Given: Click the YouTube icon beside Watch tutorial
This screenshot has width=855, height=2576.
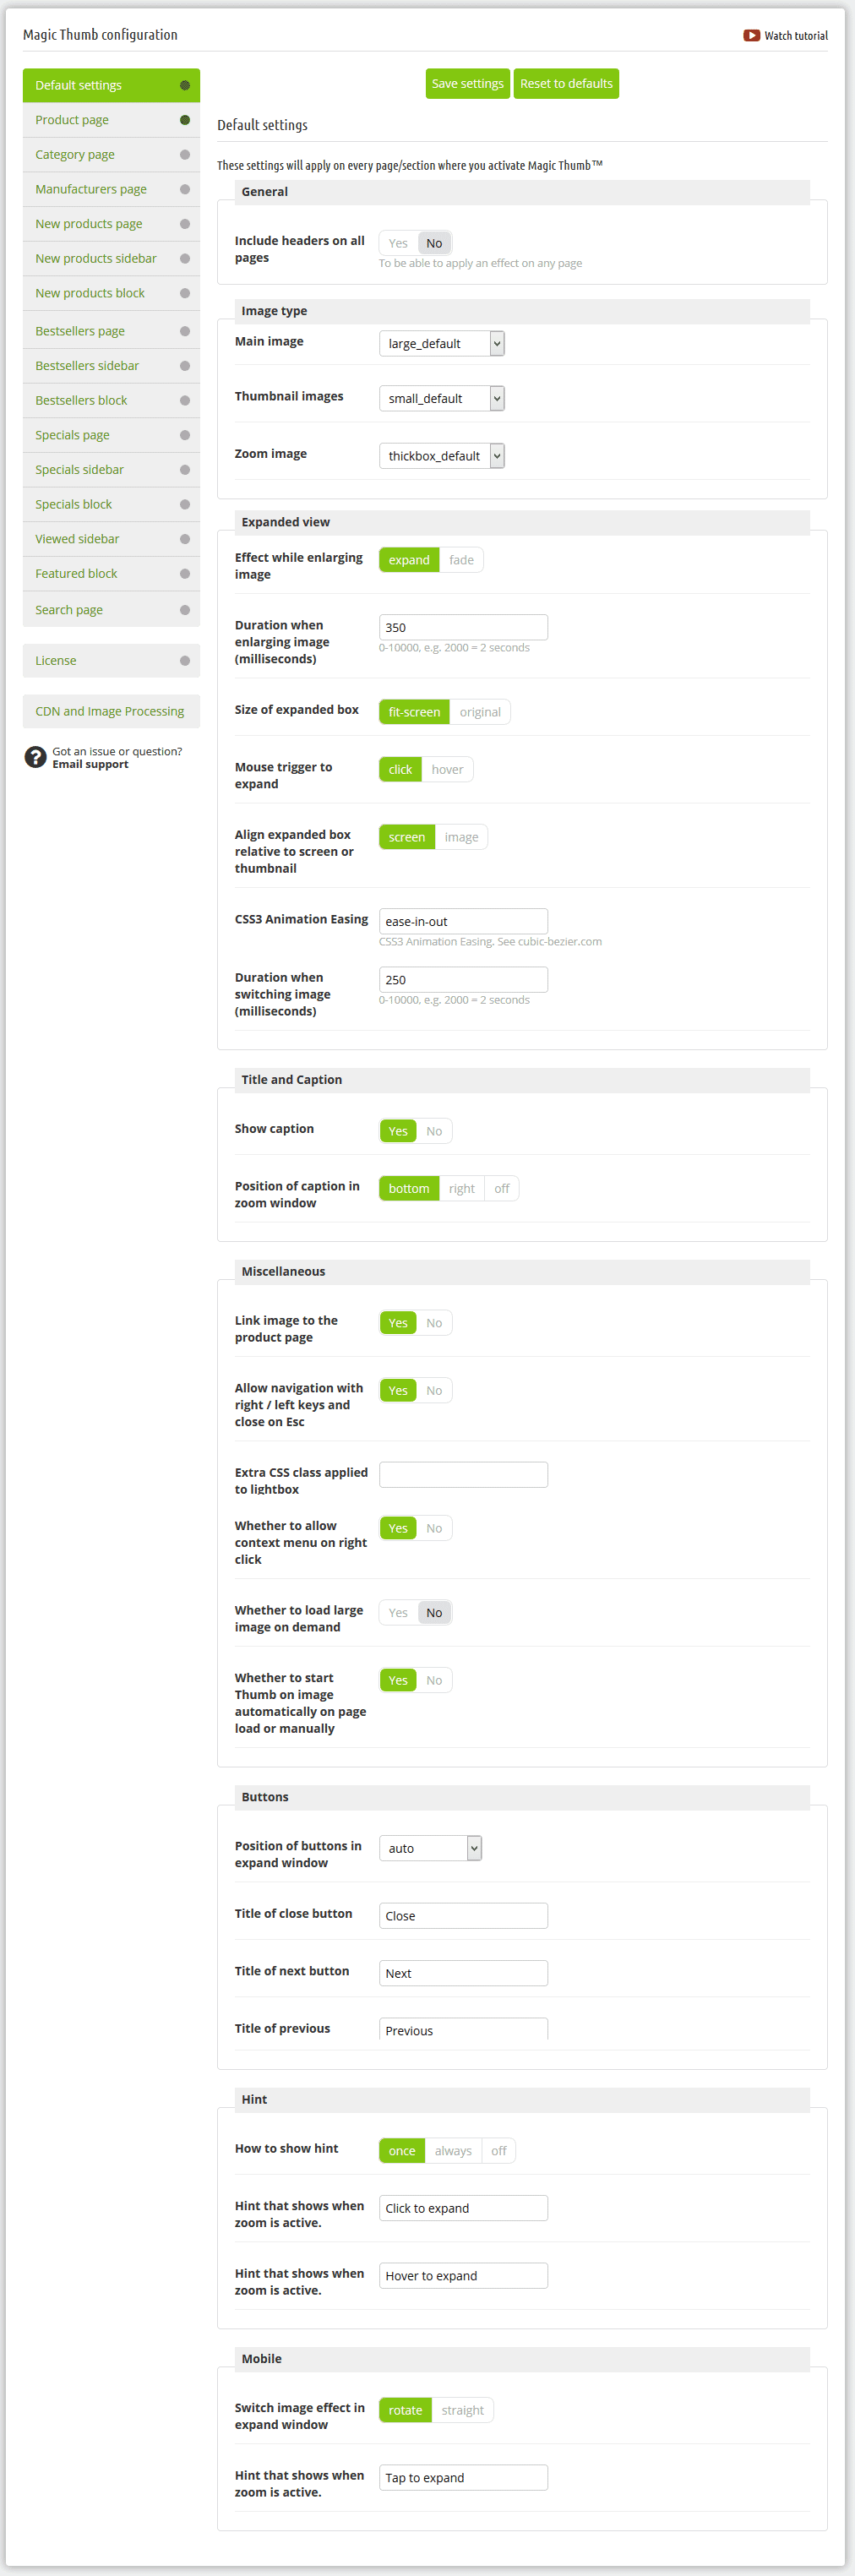Looking at the screenshot, I should click(751, 35).
